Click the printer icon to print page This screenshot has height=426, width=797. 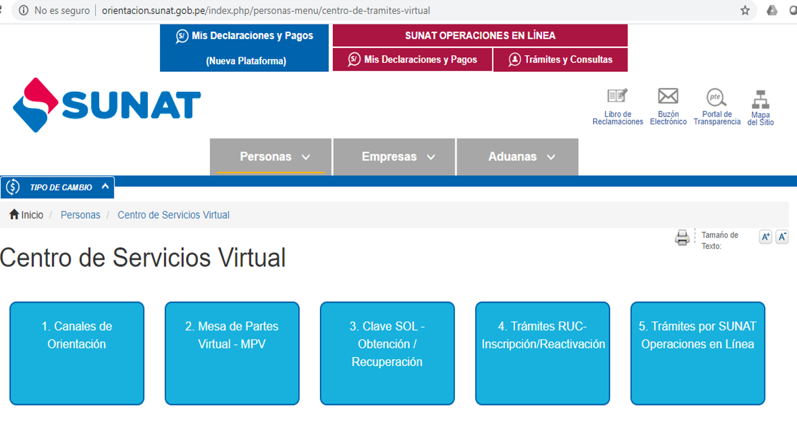(682, 238)
